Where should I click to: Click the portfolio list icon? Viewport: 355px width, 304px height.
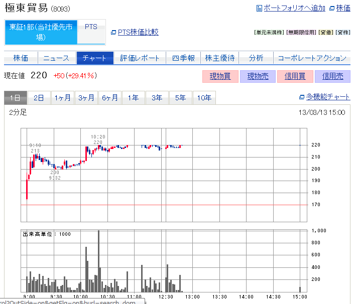pyautogui.click(x=259, y=9)
